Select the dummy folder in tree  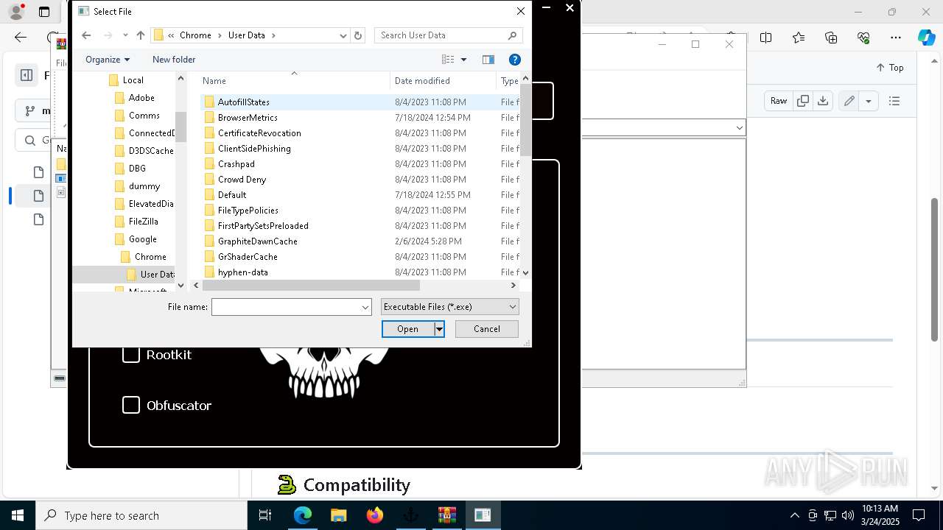[144, 186]
